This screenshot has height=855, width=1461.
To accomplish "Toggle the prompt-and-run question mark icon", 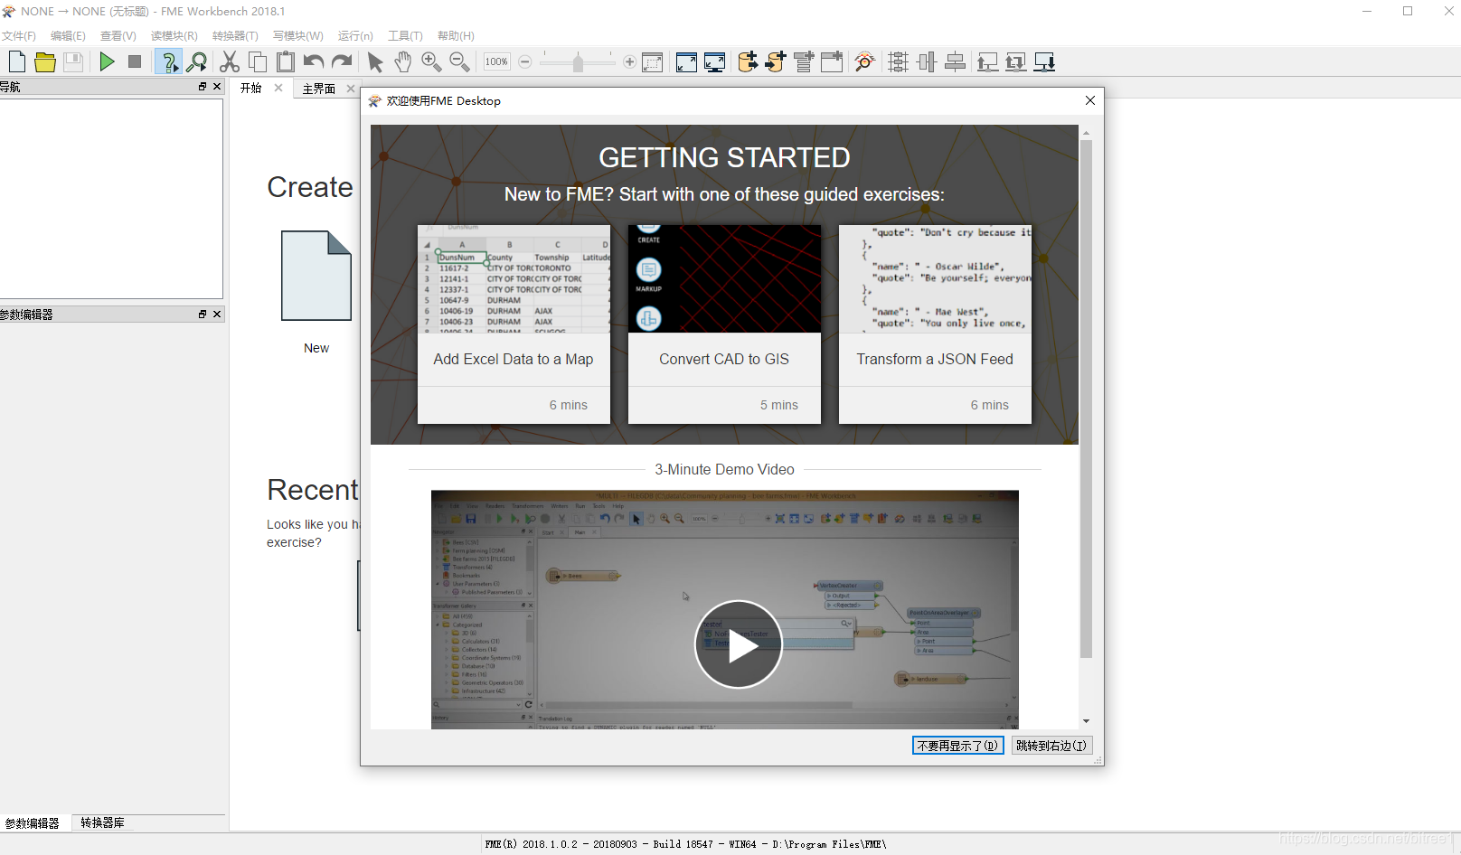I will pos(168,61).
